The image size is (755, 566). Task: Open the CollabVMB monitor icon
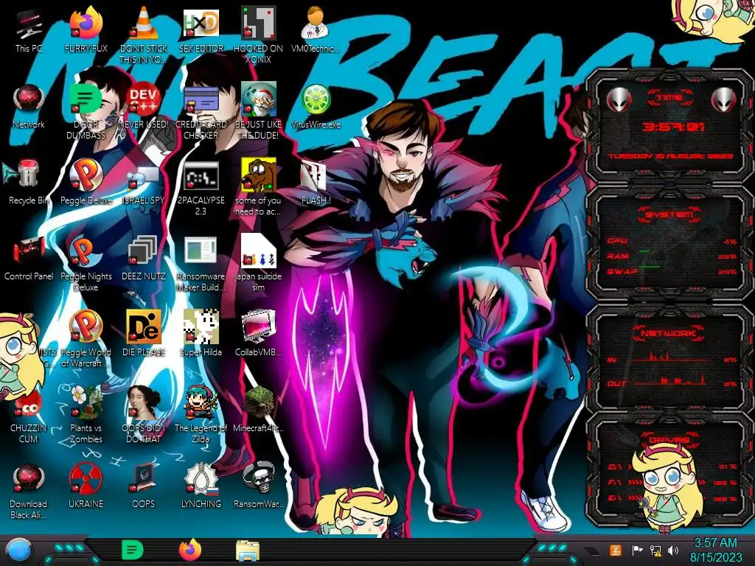(258, 334)
